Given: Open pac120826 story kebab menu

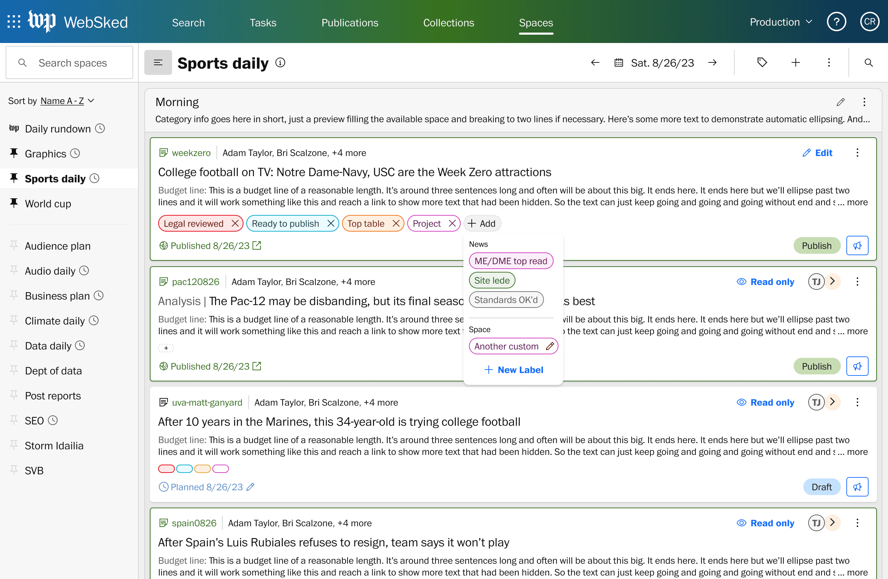Looking at the screenshot, I should point(857,282).
